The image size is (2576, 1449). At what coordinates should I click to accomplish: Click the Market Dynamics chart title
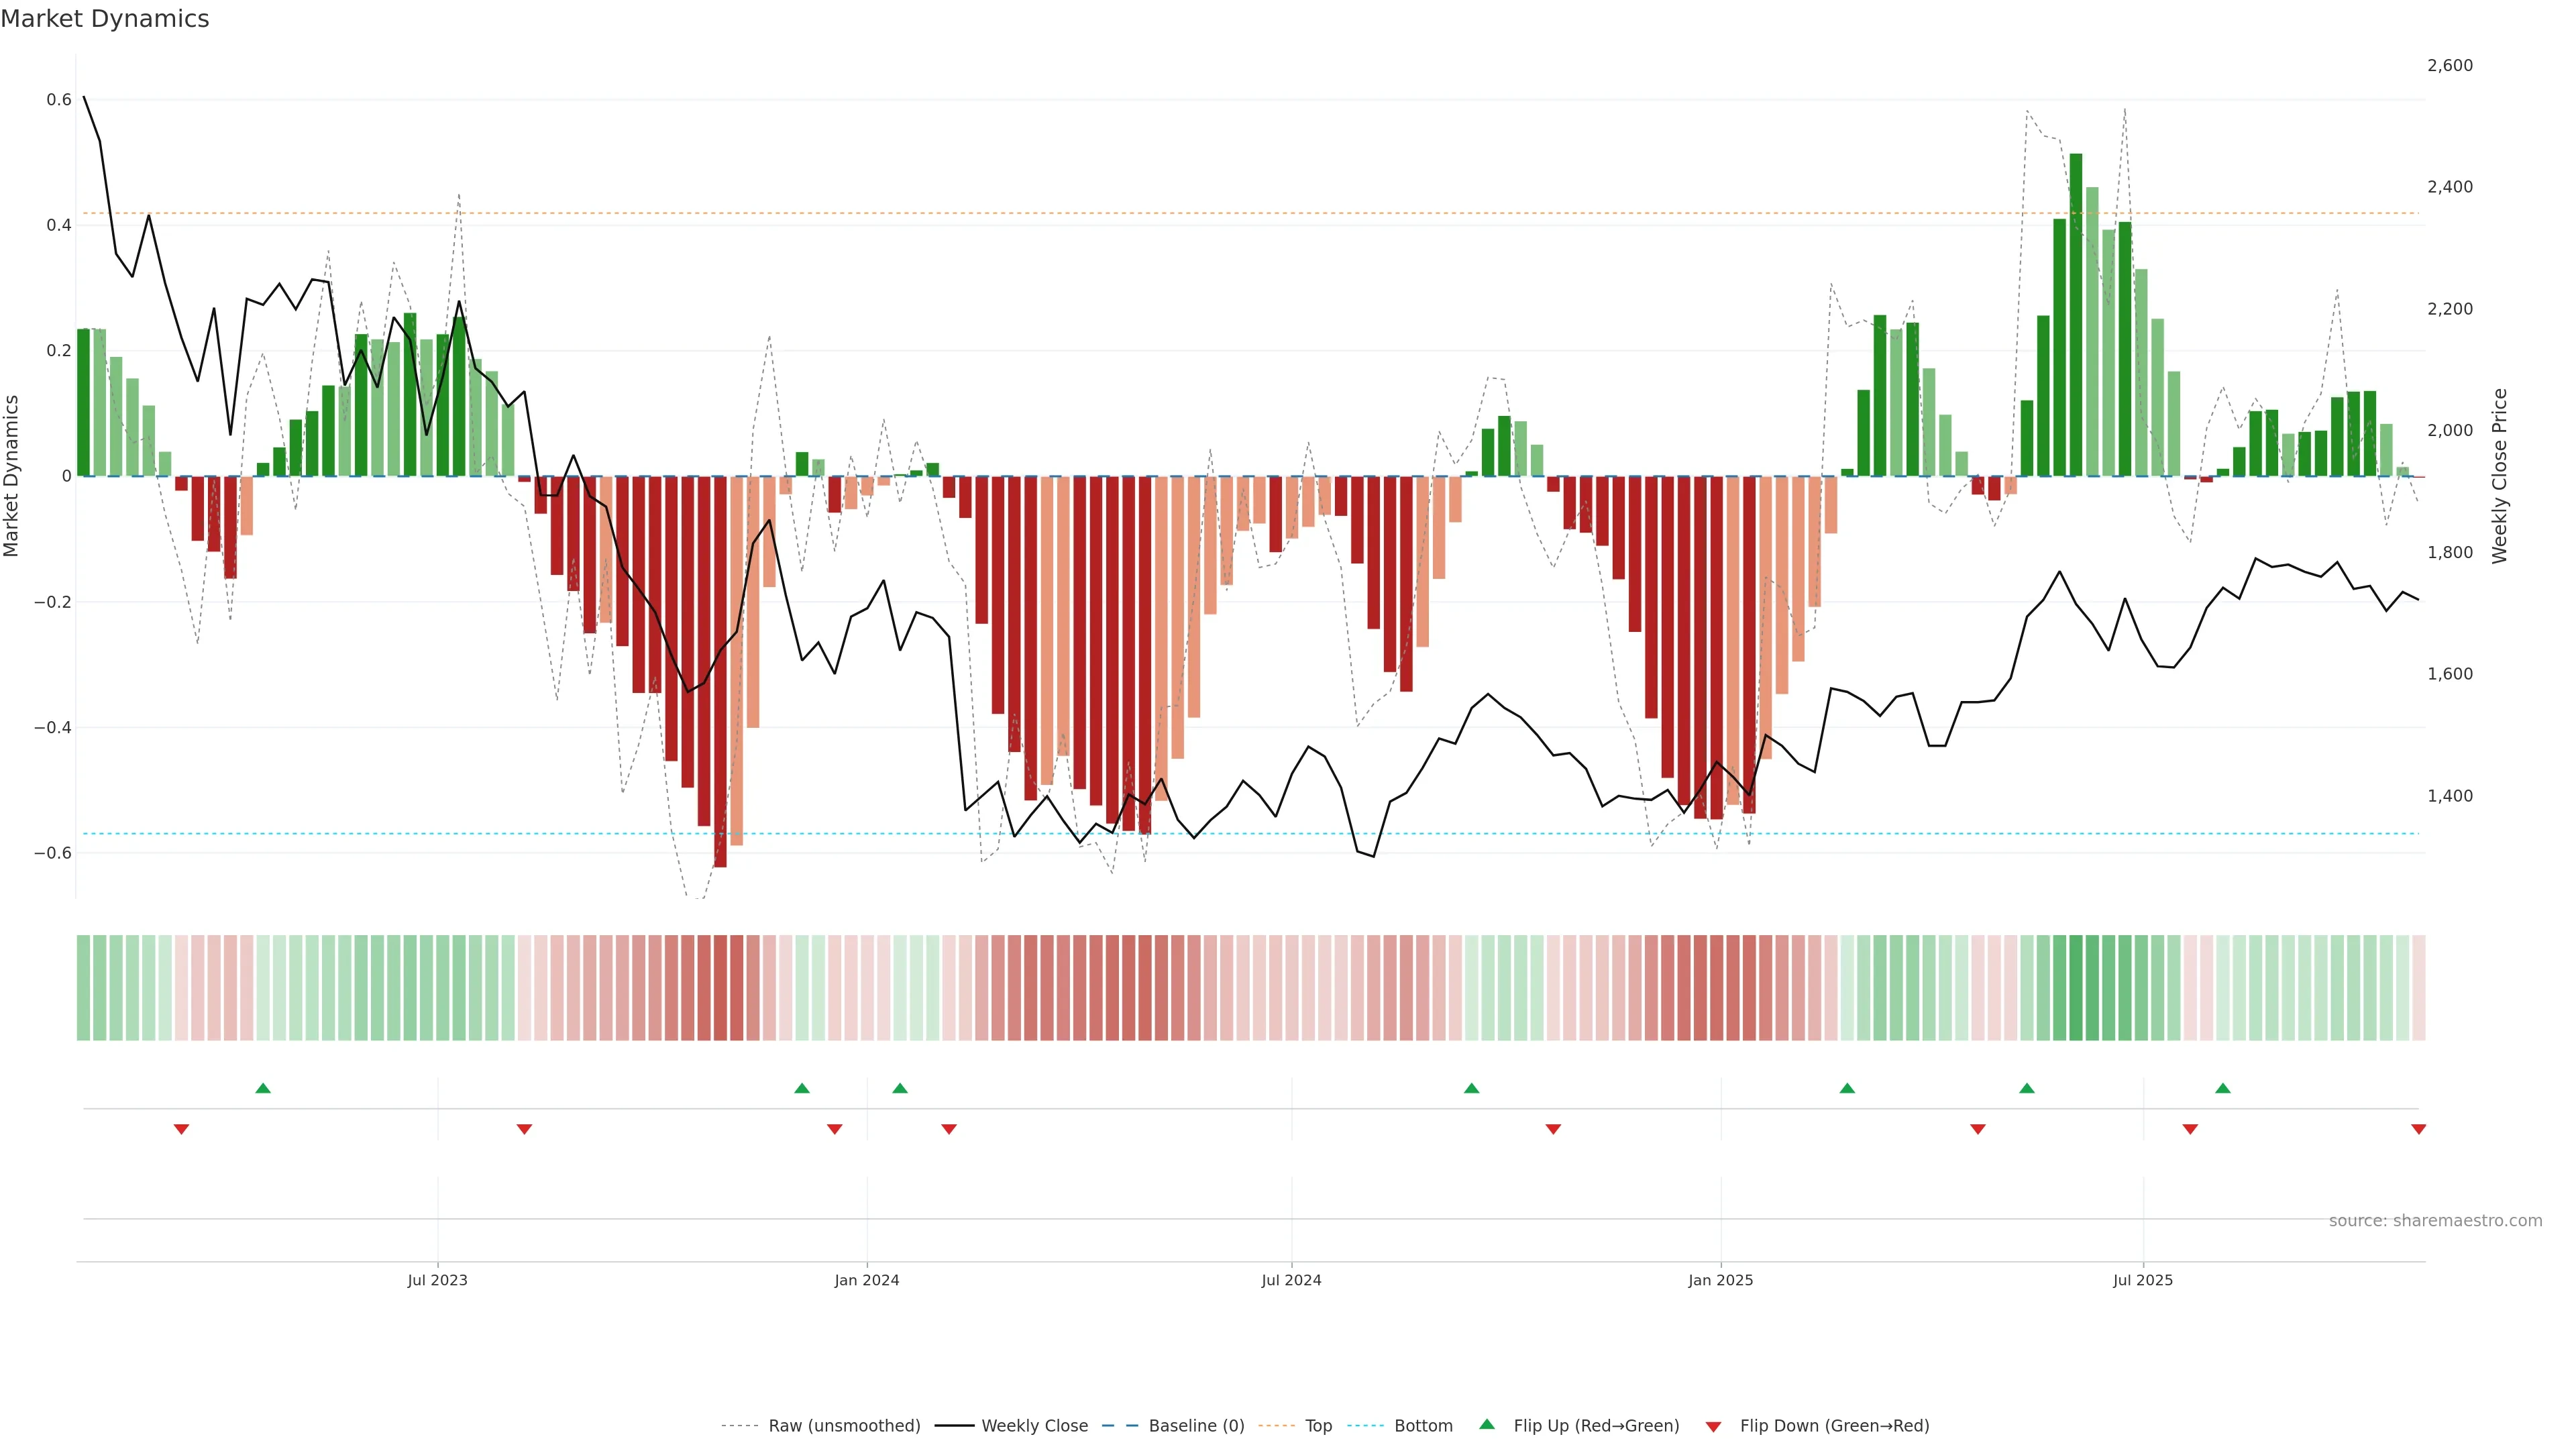coord(105,19)
